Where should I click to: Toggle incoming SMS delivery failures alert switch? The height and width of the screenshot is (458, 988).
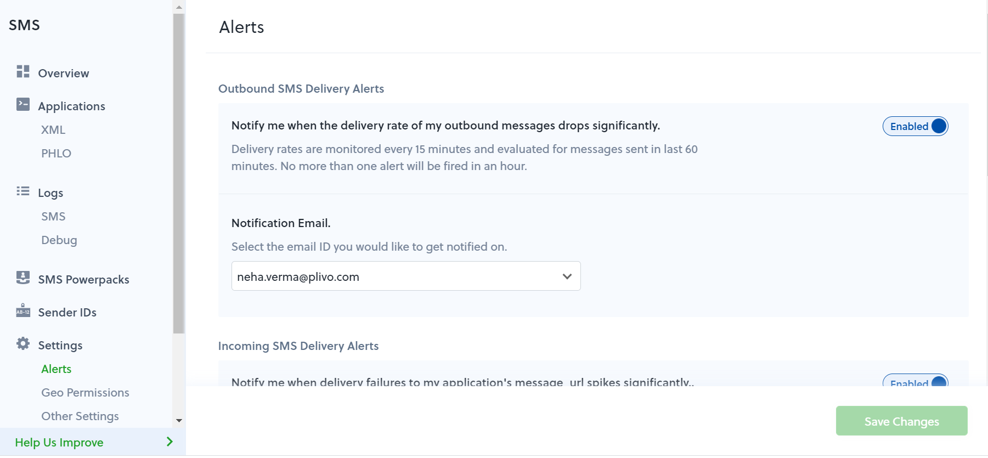click(x=915, y=380)
